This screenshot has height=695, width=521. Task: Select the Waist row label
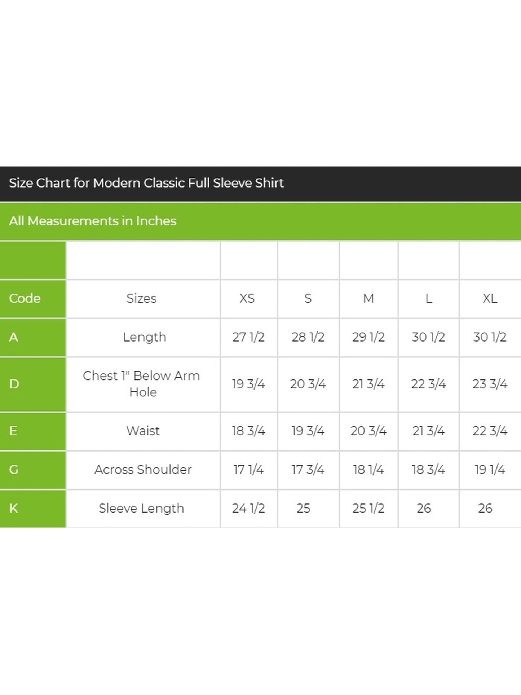[x=143, y=431]
